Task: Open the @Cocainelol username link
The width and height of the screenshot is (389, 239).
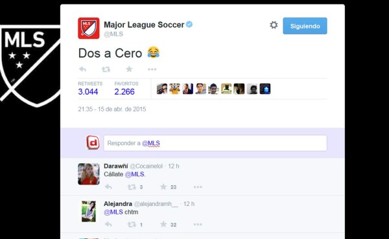Action: tap(146, 166)
